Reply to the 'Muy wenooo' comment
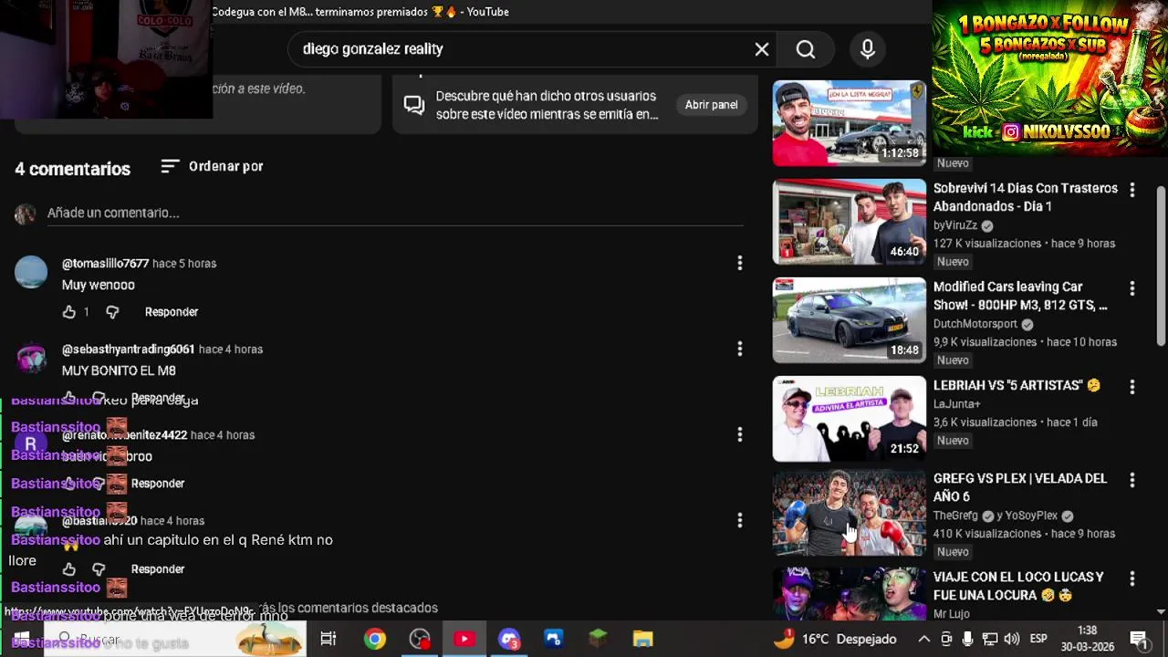1168x657 pixels. coord(172,312)
